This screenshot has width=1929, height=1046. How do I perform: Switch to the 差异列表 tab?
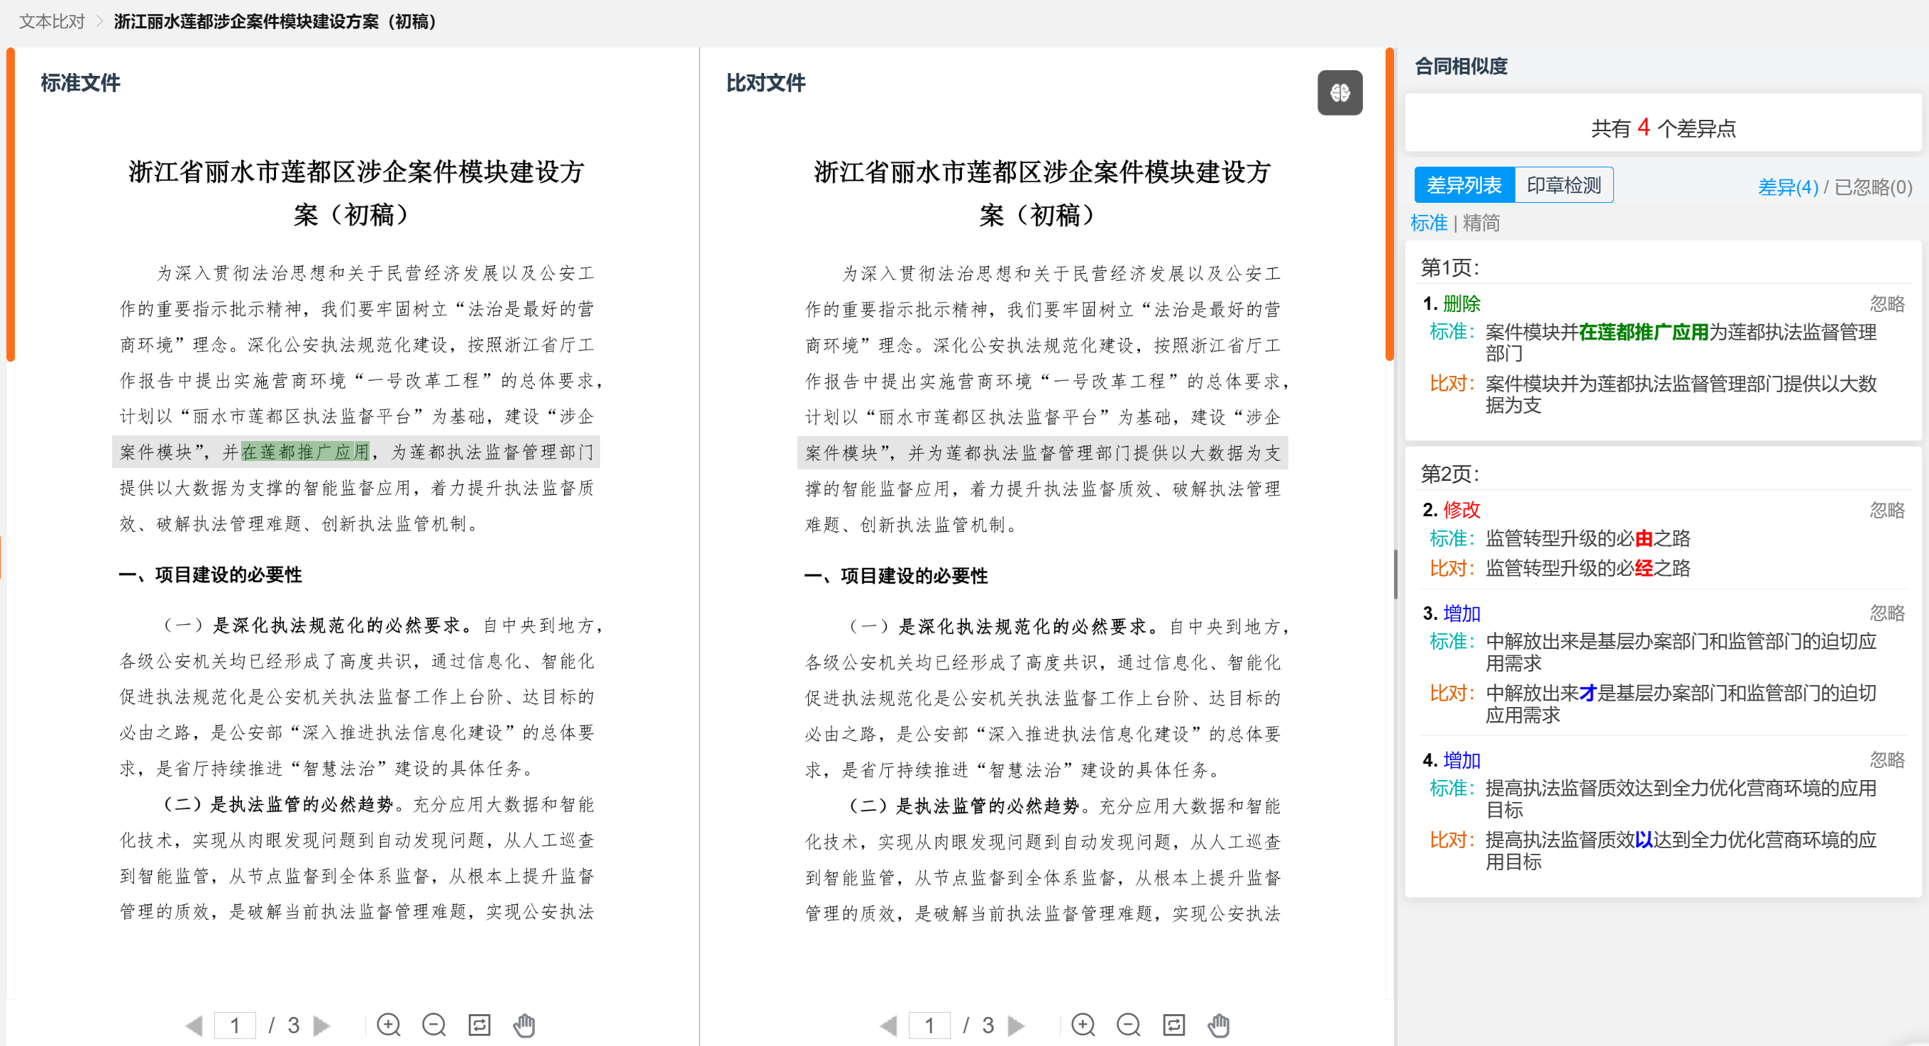tap(1464, 185)
